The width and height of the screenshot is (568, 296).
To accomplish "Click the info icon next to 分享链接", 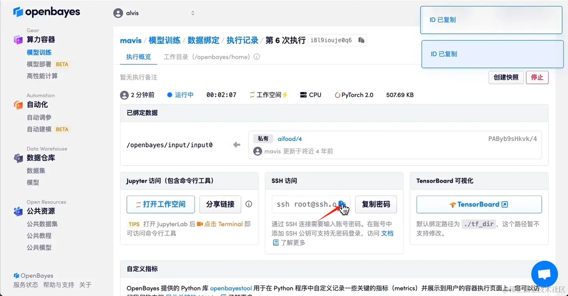I will pyautogui.click(x=249, y=204).
